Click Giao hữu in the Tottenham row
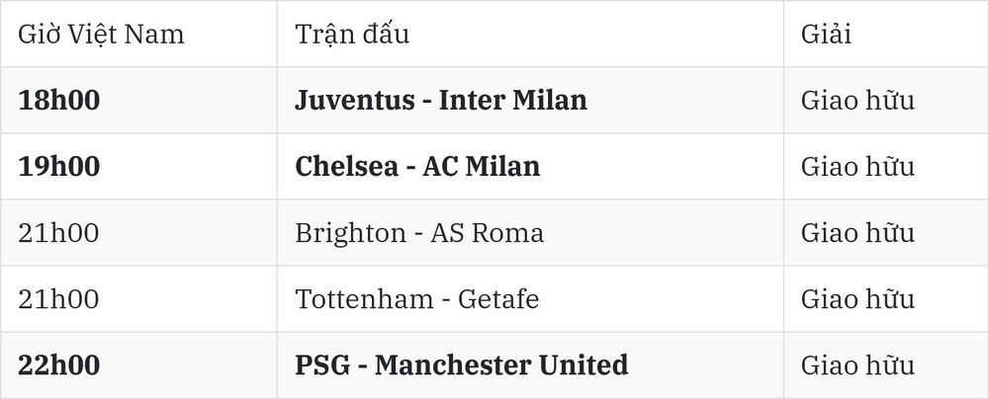The image size is (989, 399). coord(857,299)
